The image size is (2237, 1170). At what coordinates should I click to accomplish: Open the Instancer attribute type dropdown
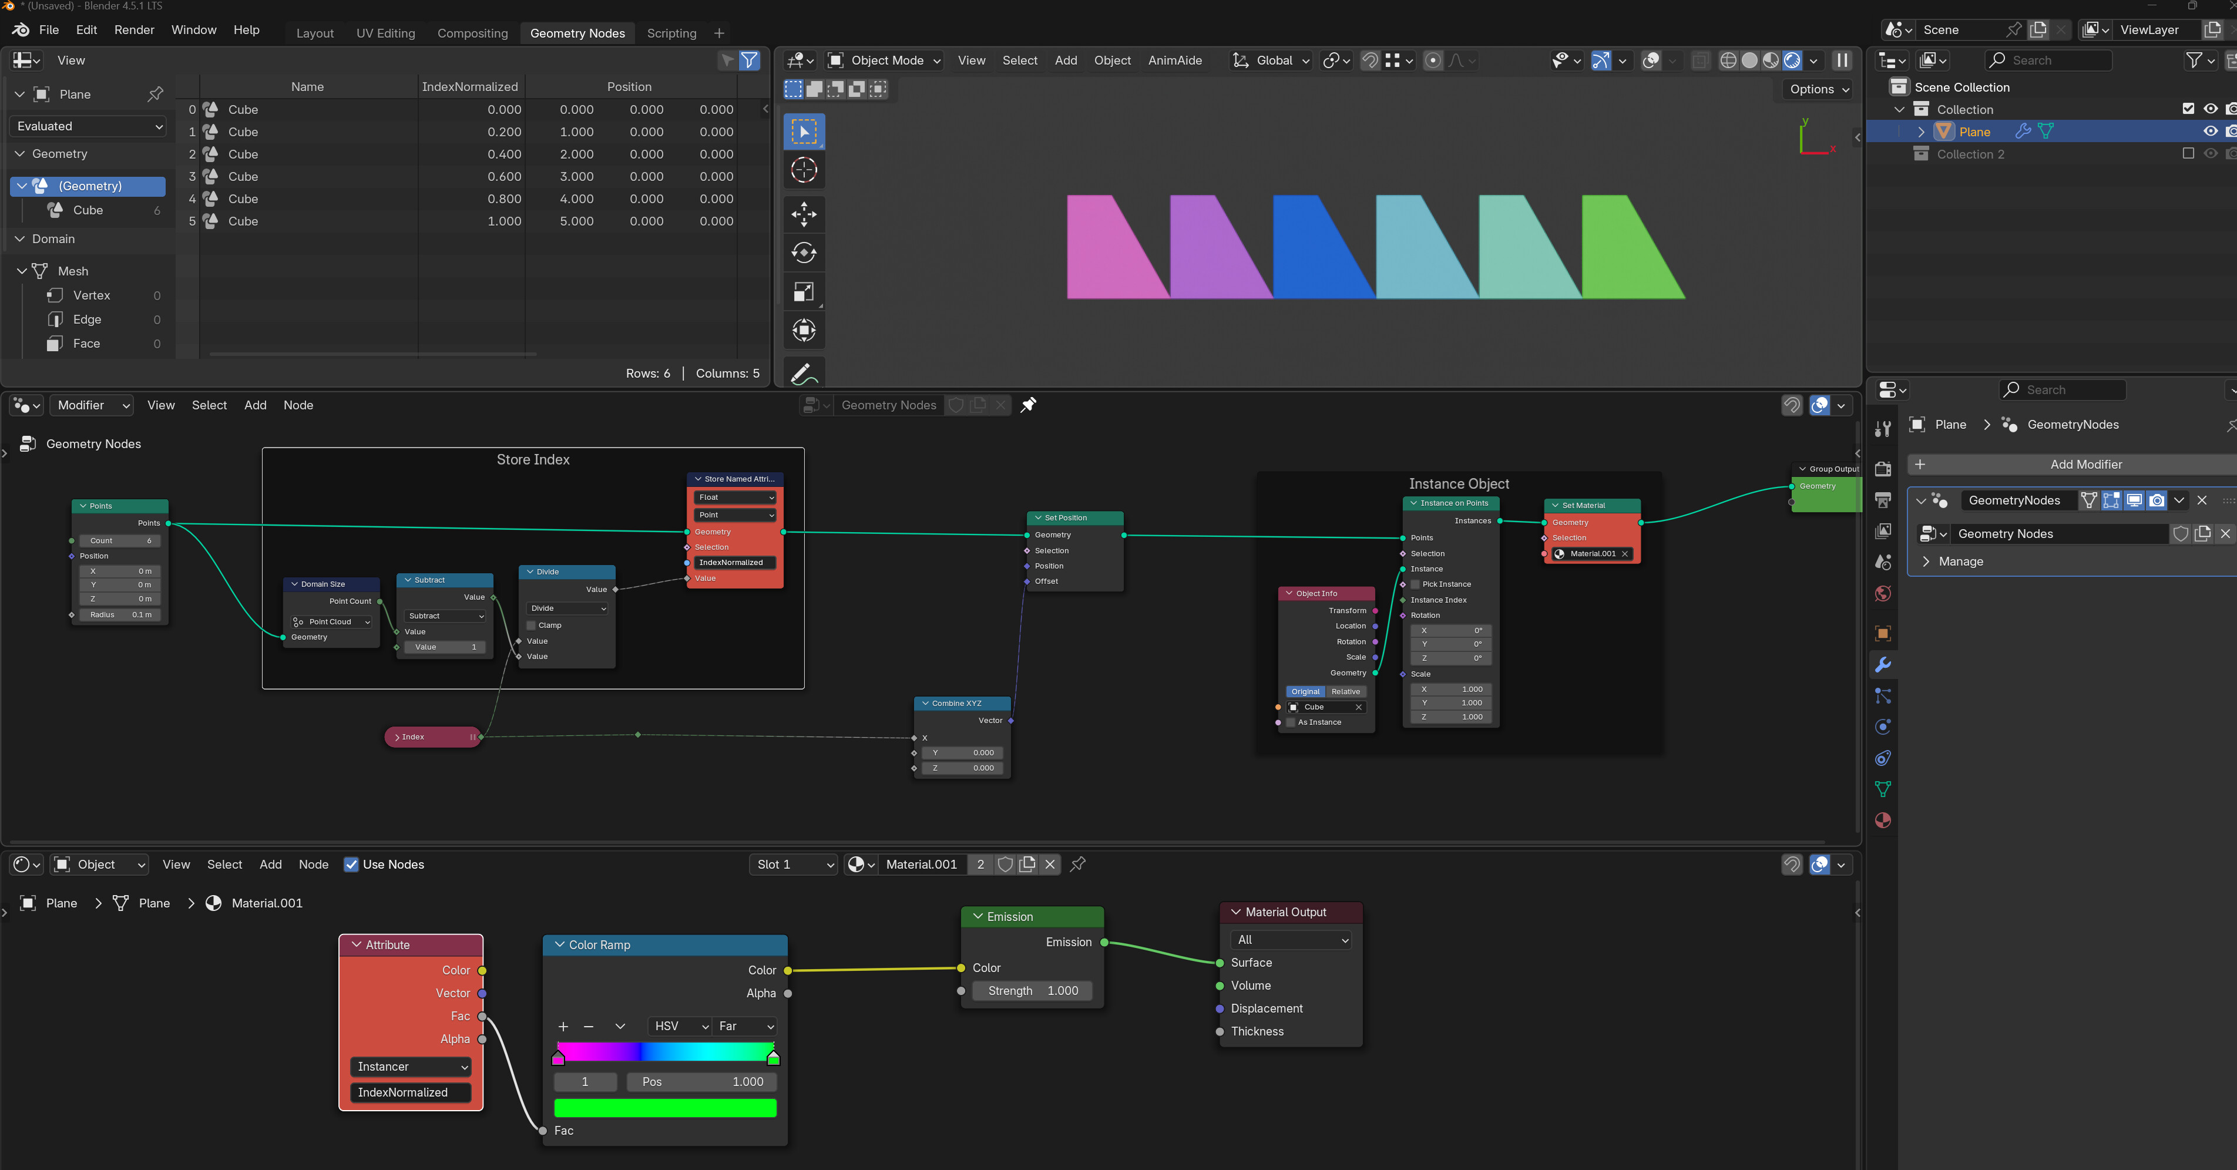tap(411, 1067)
